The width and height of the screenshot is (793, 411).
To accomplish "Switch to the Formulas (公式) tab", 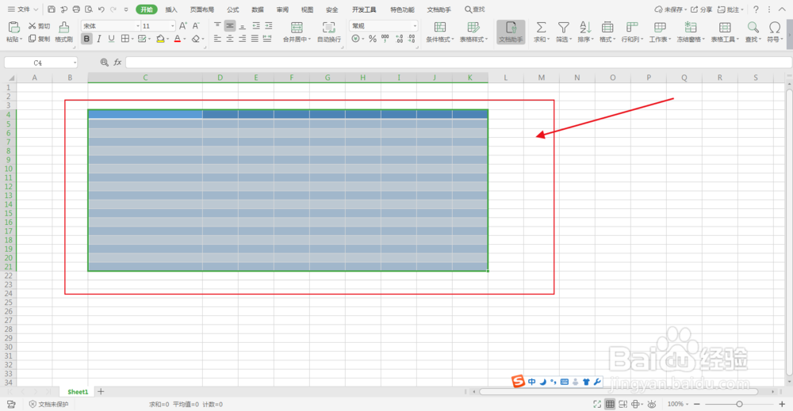I will coord(232,10).
